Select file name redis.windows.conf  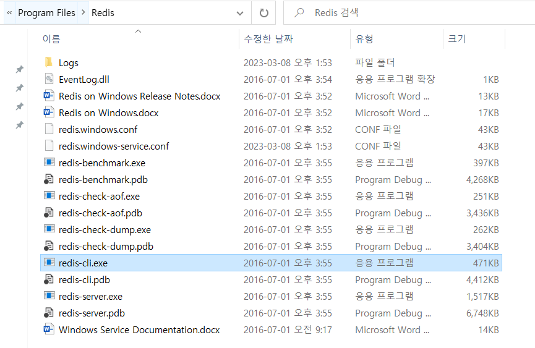[x=98, y=130]
